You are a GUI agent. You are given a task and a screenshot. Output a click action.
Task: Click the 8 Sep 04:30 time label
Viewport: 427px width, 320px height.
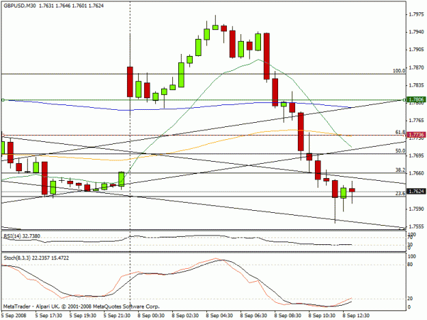click(219, 315)
